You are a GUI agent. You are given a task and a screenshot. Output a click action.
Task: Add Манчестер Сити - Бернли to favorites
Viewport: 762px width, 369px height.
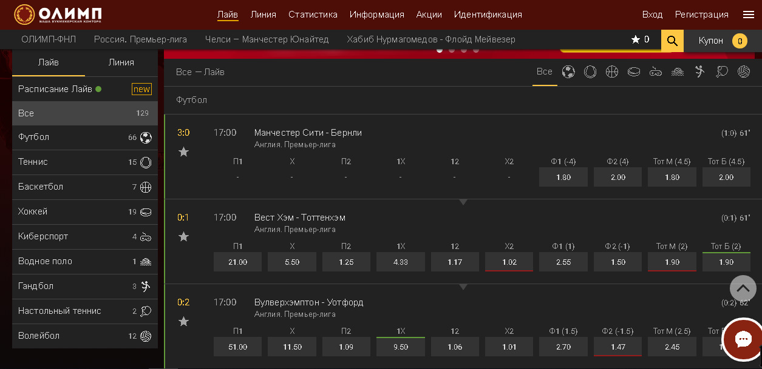click(x=183, y=152)
